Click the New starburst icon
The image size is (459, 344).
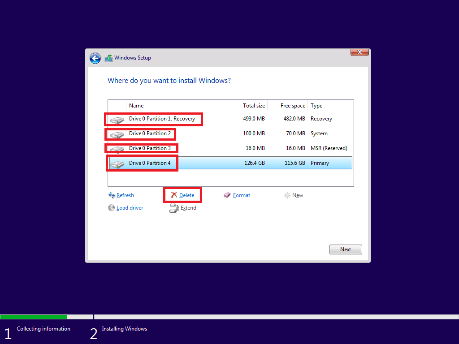[287, 195]
